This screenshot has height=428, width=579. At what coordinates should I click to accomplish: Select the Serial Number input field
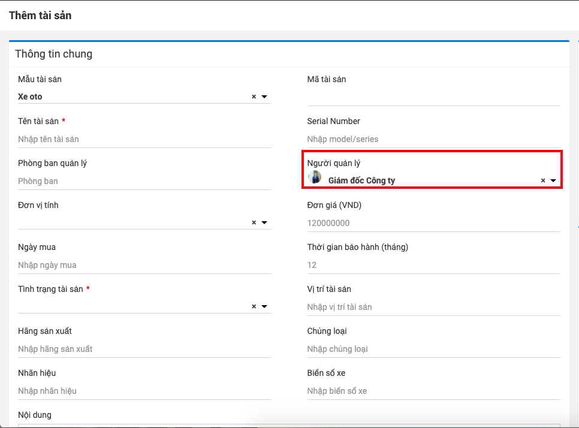(433, 139)
